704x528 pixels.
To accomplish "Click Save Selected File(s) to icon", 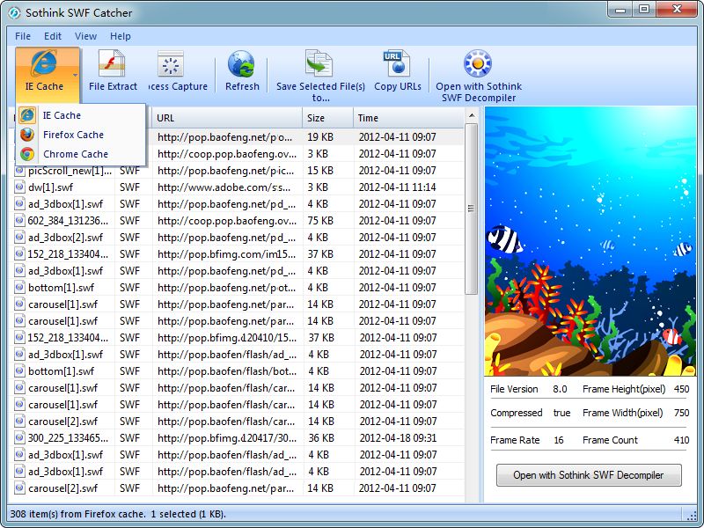I will (x=319, y=64).
